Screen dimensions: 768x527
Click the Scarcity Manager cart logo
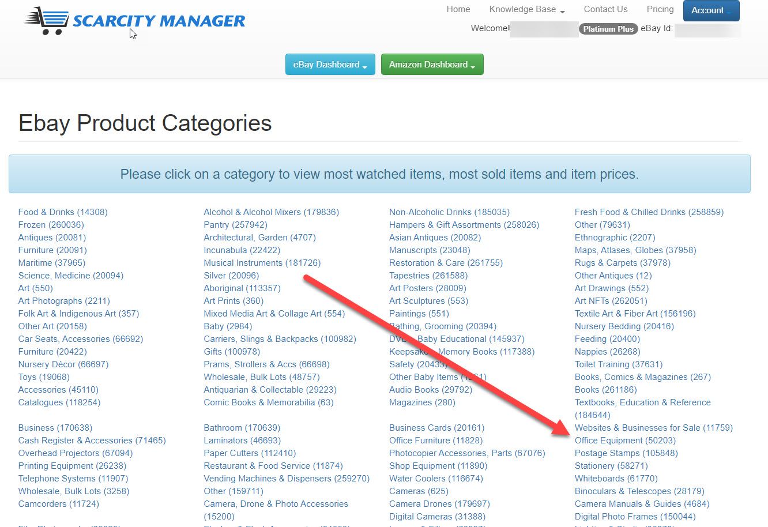pos(135,21)
